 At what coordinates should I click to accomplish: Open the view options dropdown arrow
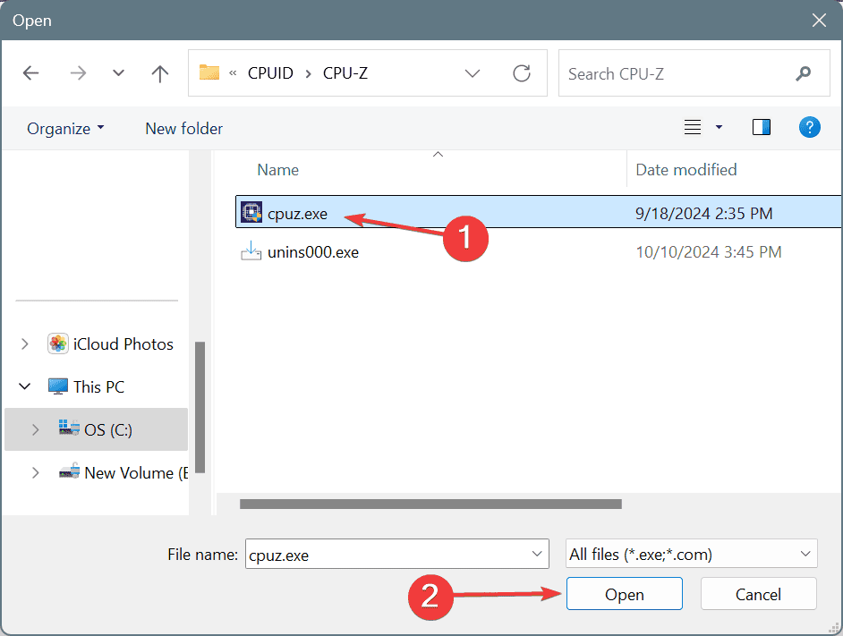tap(719, 127)
